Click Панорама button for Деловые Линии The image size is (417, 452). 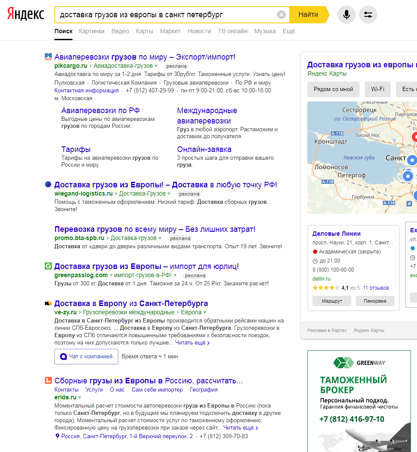coord(375,301)
